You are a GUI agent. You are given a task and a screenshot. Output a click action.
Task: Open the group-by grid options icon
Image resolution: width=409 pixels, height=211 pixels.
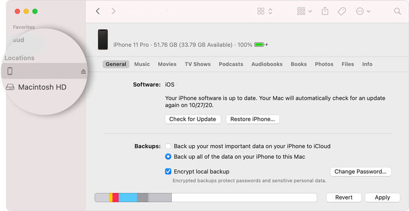tap(301, 11)
